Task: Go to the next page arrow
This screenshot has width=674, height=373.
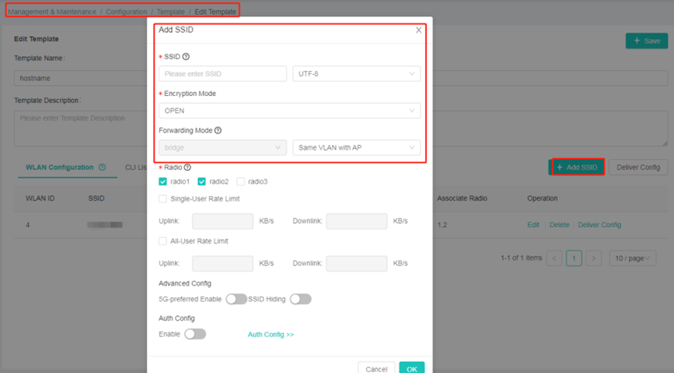Action: tap(594, 258)
